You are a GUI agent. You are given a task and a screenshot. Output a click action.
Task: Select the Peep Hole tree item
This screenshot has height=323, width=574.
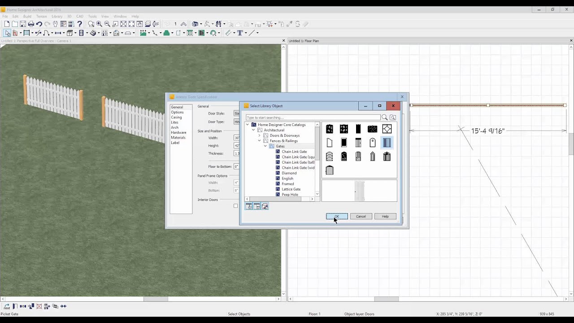point(290,195)
